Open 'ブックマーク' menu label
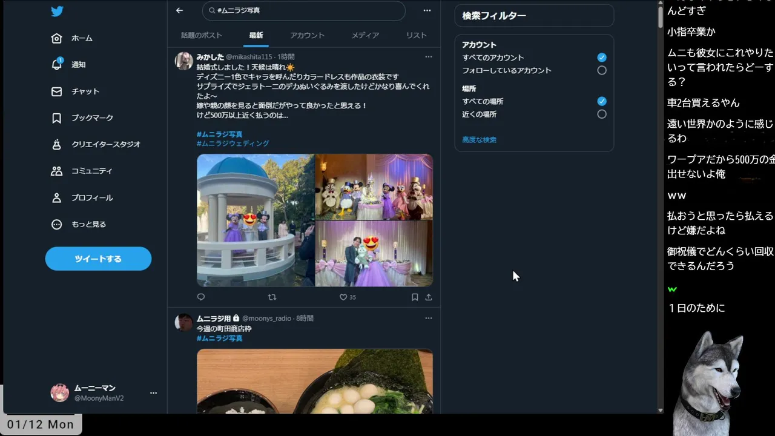 92,118
